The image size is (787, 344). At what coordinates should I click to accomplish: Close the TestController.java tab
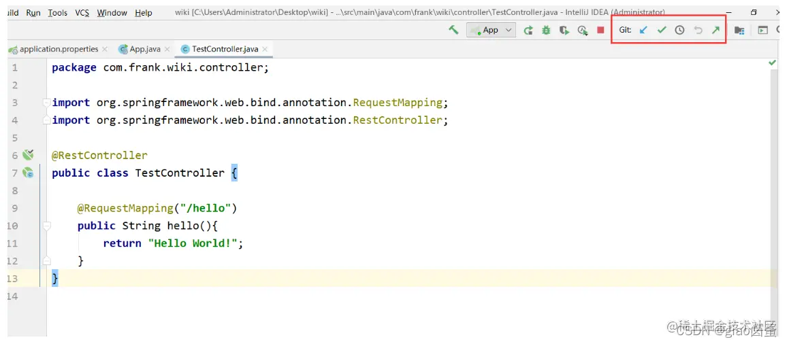point(265,49)
